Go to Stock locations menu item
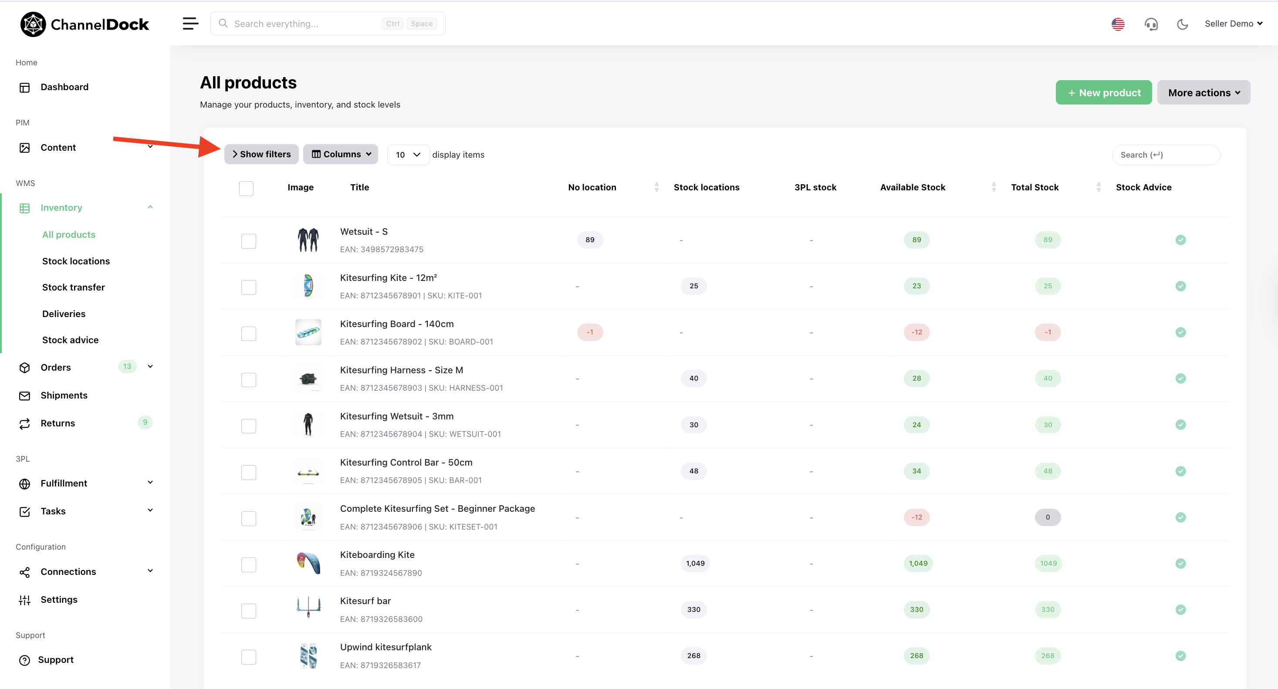Viewport: 1278px width, 689px height. pos(76,261)
